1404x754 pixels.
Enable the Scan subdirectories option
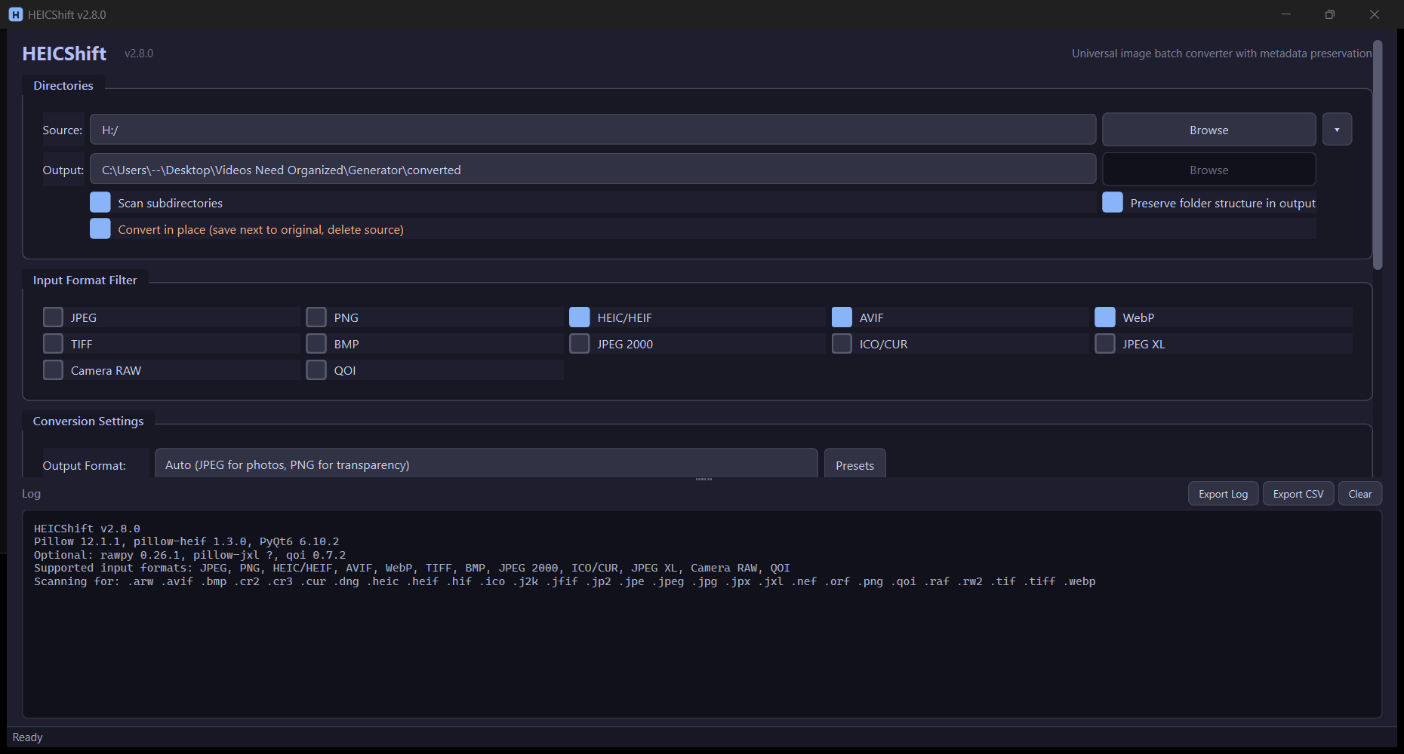[100, 202]
